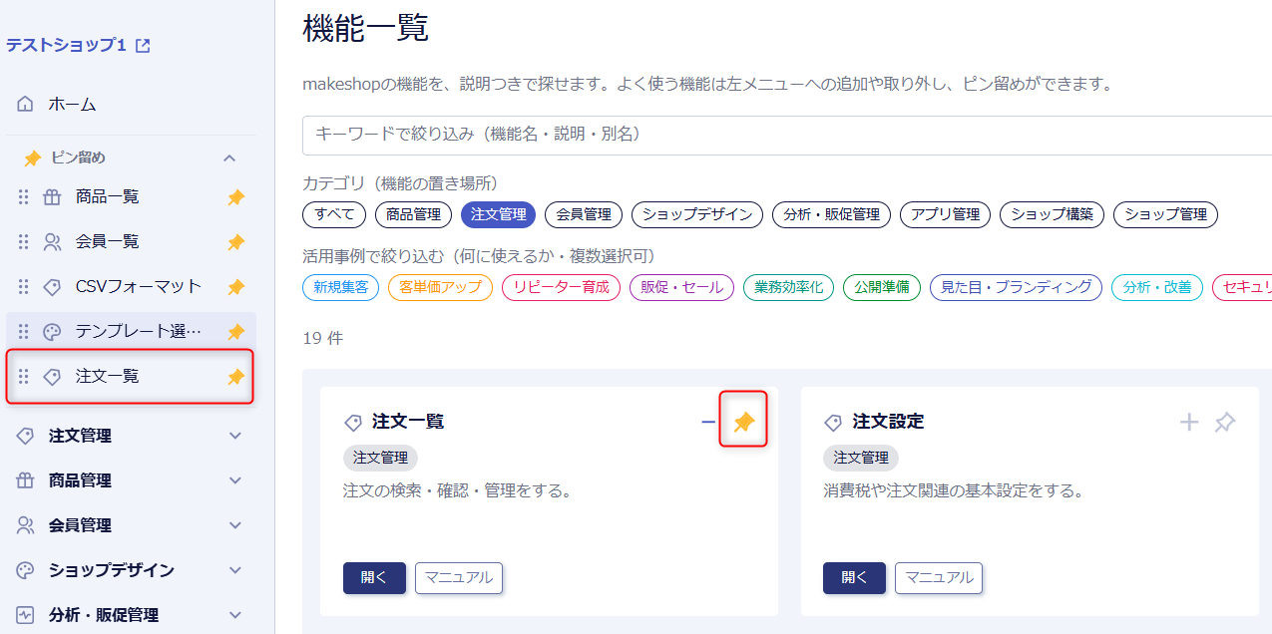The width and height of the screenshot is (1272, 634).
Task: Focus the キーワードで絞り込み search field
Action: (x=787, y=135)
